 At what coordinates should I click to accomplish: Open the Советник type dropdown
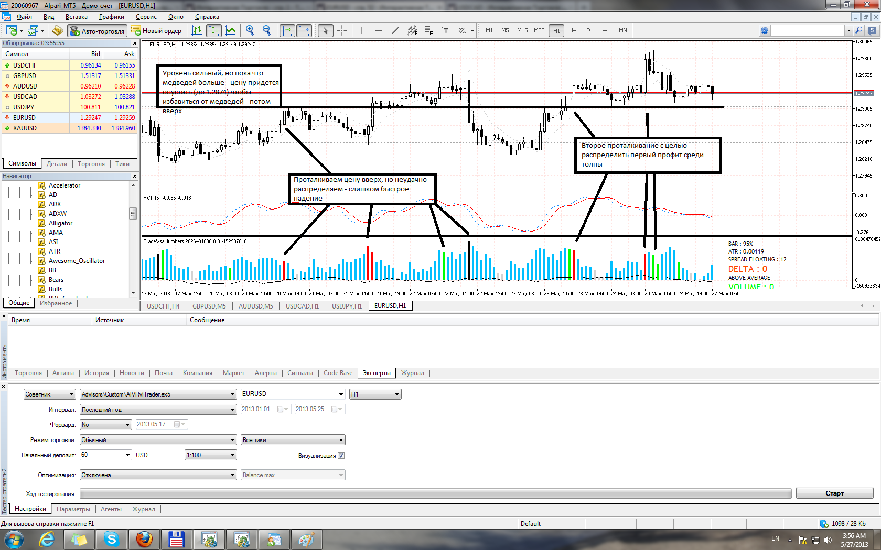click(x=50, y=394)
